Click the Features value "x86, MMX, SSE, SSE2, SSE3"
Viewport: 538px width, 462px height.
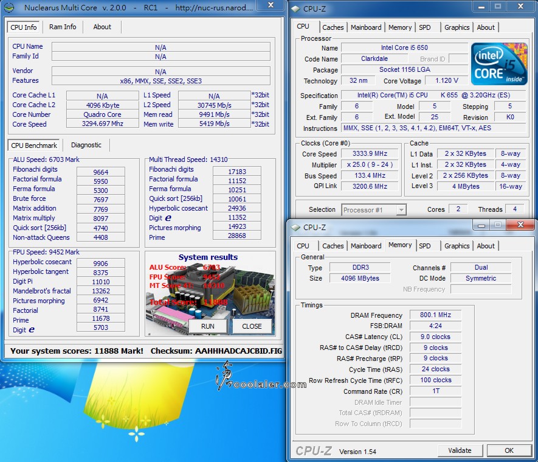(x=161, y=81)
